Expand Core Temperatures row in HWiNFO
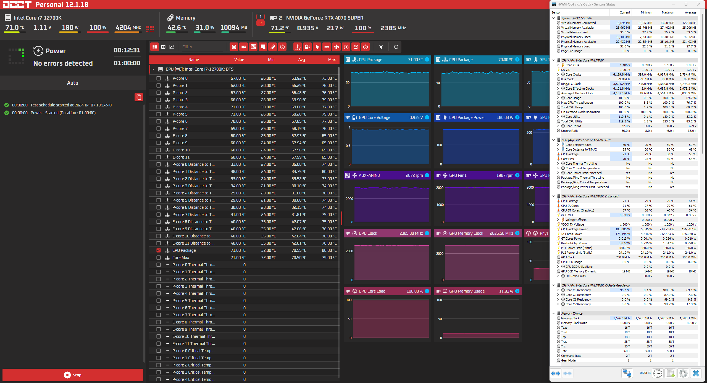 pyautogui.click(x=558, y=145)
